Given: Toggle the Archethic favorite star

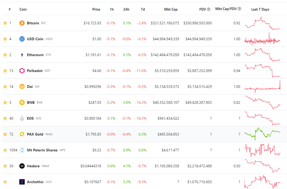Looking at the screenshot, I should [x=5, y=182].
